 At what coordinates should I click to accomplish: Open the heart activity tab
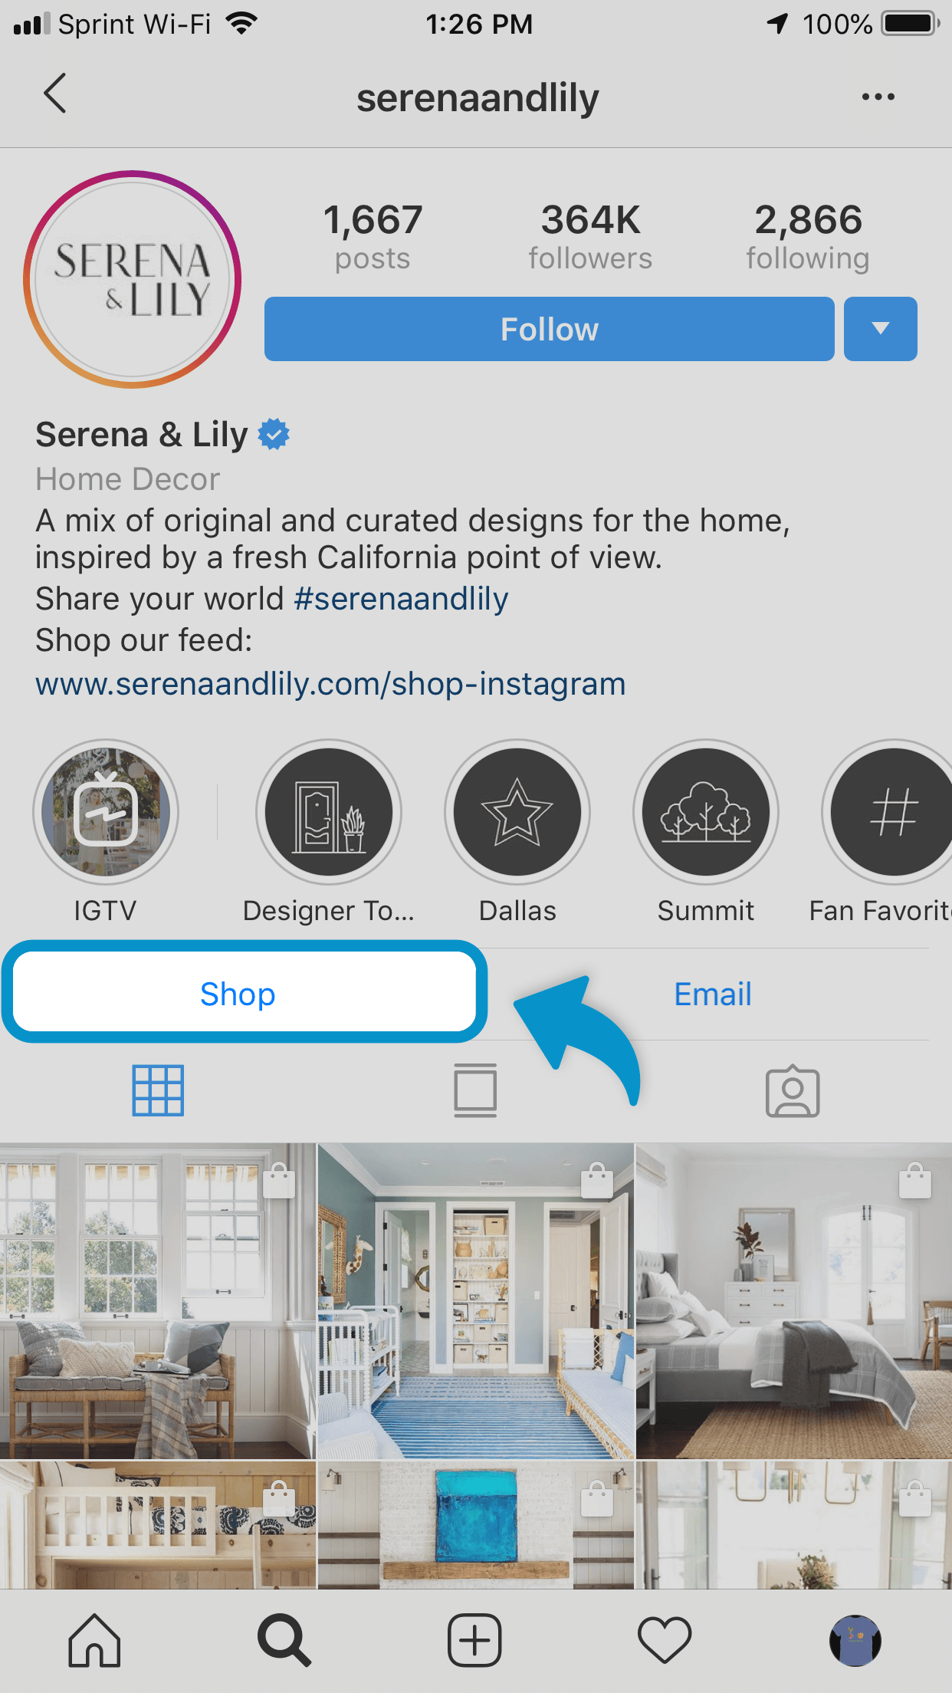point(665,1640)
